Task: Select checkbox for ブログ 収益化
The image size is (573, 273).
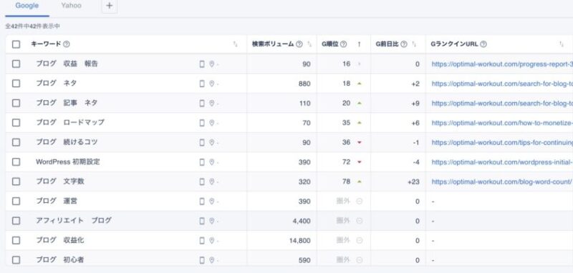Action: (16, 241)
